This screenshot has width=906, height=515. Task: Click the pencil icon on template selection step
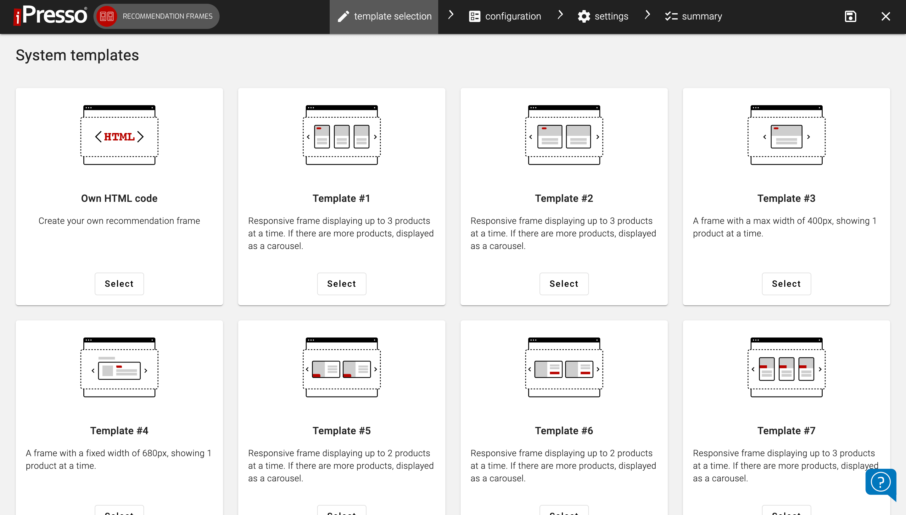(343, 16)
